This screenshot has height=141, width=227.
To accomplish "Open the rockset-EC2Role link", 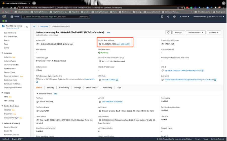I will [x=110, y=80].
